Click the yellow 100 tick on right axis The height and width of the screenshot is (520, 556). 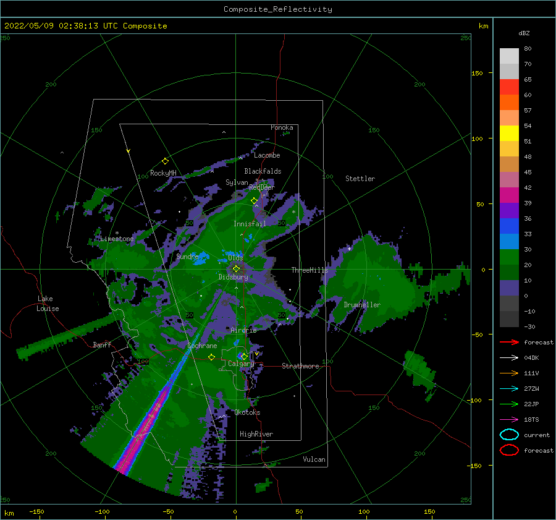[477, 139]
